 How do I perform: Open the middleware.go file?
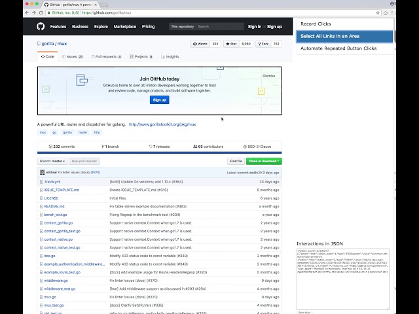tap(56, 281)
